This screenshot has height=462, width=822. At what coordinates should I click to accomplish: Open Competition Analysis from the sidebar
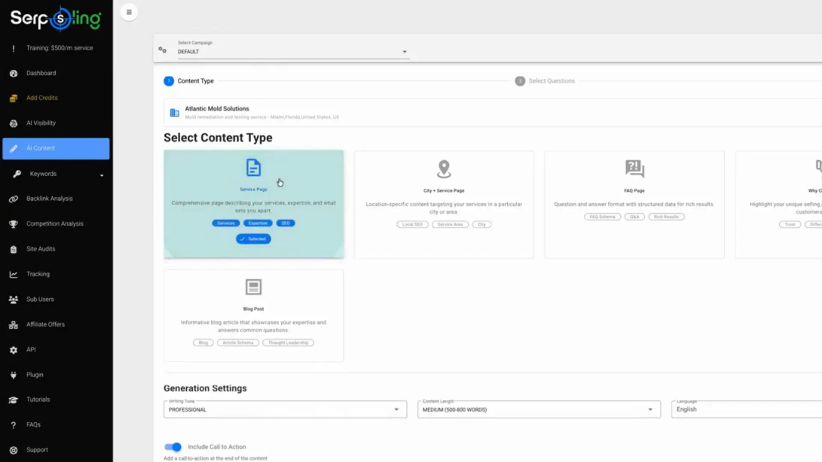(55, 223)
